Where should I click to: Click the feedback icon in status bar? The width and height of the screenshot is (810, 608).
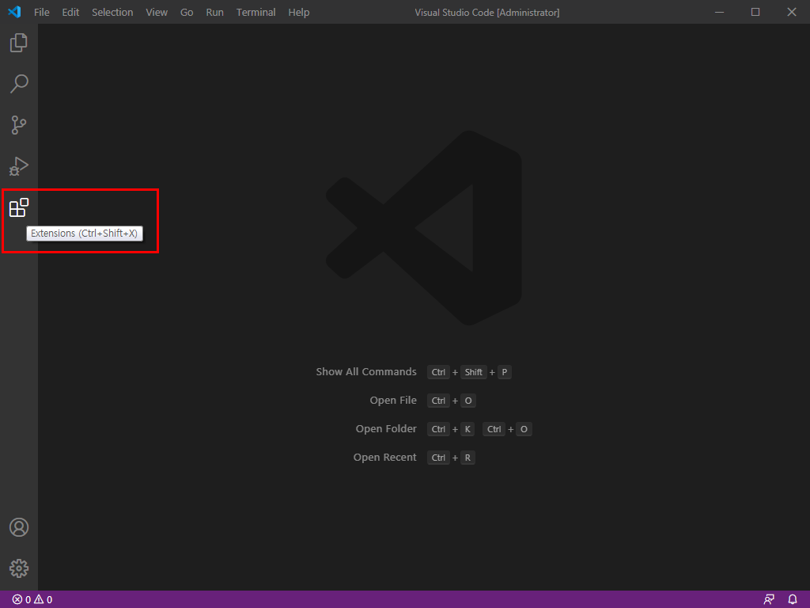coord(769,600)
